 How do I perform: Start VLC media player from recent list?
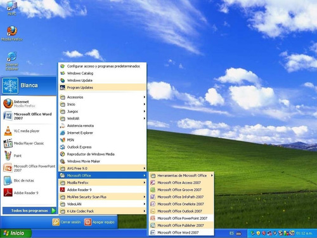click(29, 131)
